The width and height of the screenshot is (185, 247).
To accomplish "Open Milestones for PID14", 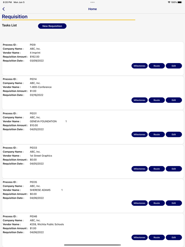I will click(139, 100).
